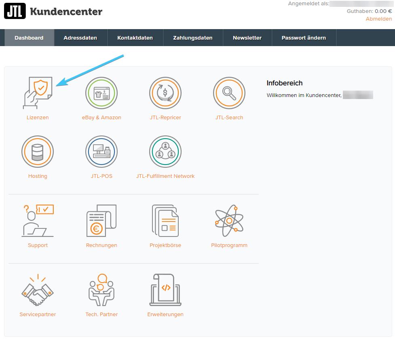Open the JTL-POS cash register icon

[101, 152]
